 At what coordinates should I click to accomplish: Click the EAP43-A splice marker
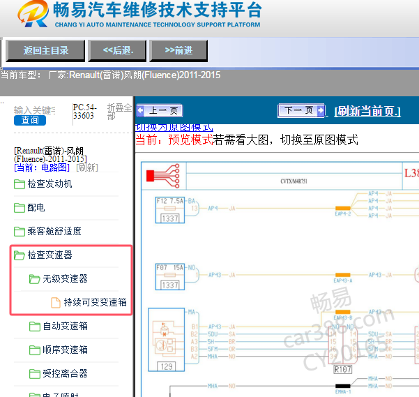coord(343,275)
